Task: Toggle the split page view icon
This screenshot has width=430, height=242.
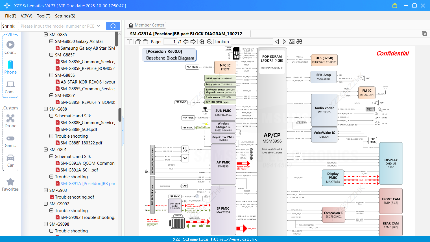Action: [x=130, y=41]
